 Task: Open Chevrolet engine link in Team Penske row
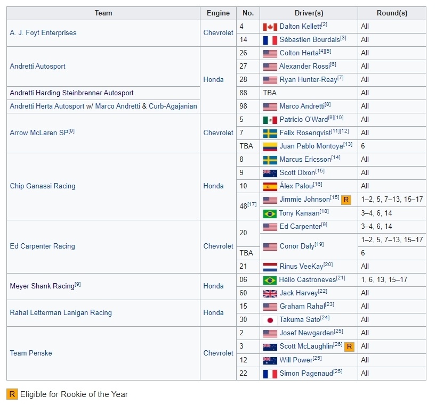219,353
